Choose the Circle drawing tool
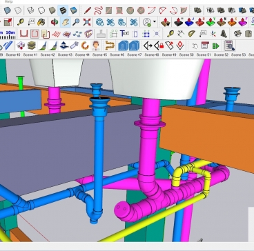The height and width of the screenshot is (251, 254). (x=130, y=10)
